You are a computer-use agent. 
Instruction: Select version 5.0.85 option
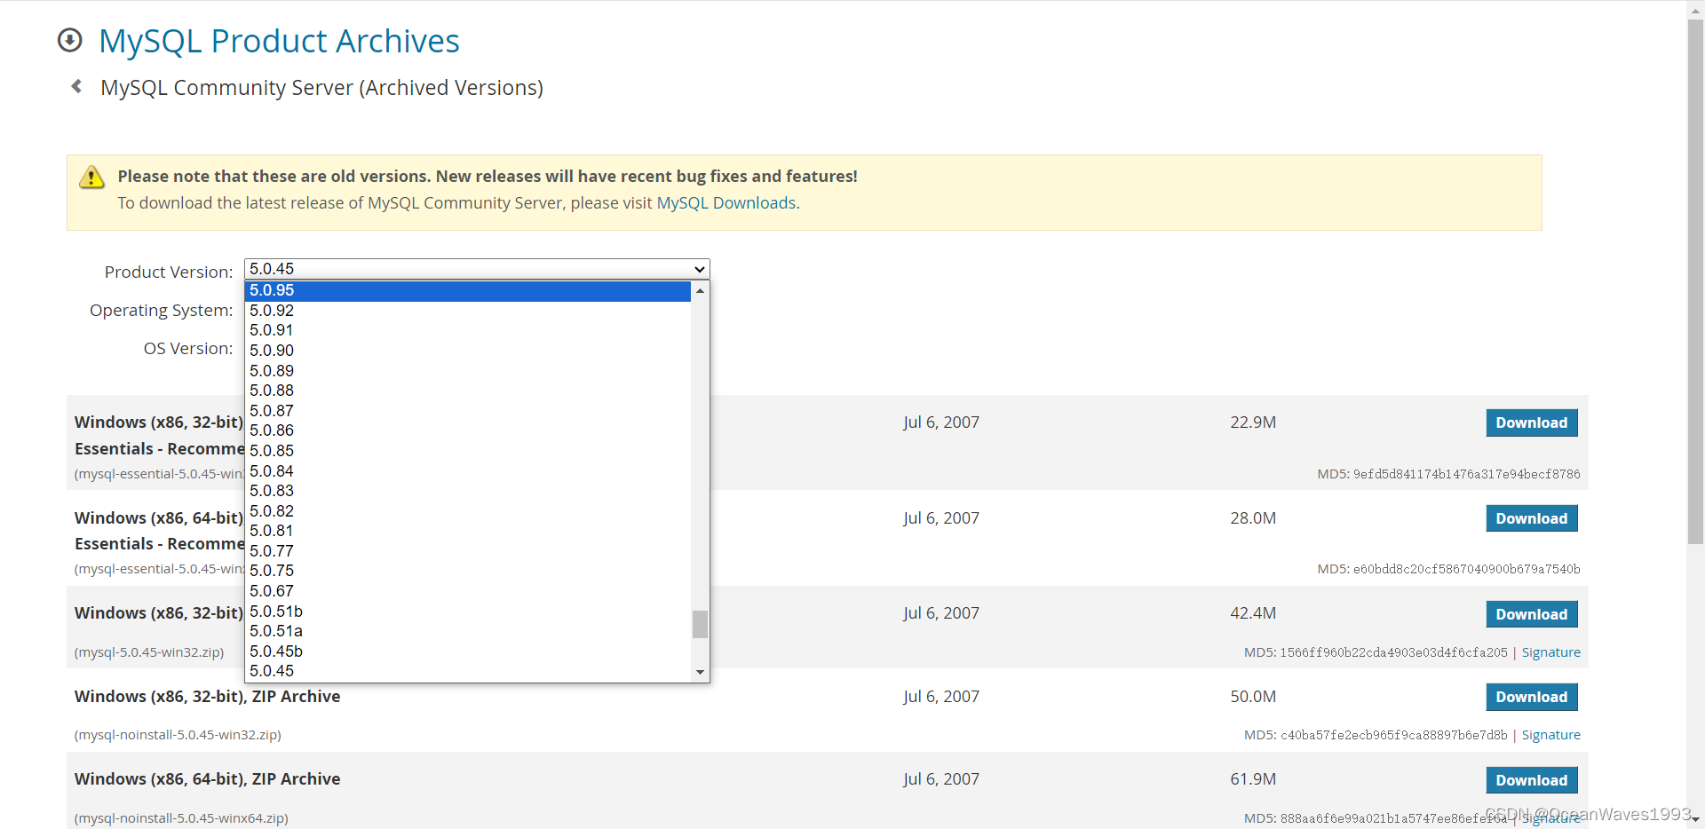point(468,451)
